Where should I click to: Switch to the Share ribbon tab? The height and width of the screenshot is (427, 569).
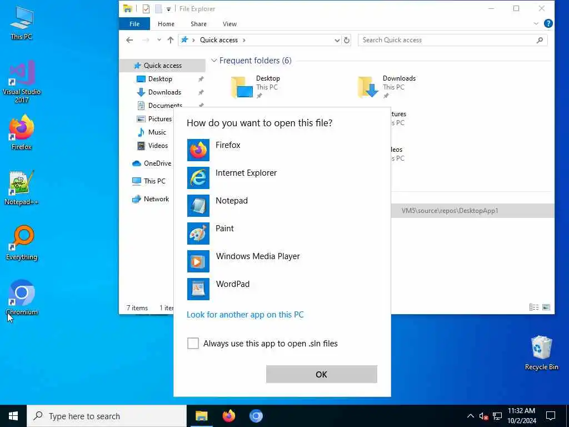198,24
